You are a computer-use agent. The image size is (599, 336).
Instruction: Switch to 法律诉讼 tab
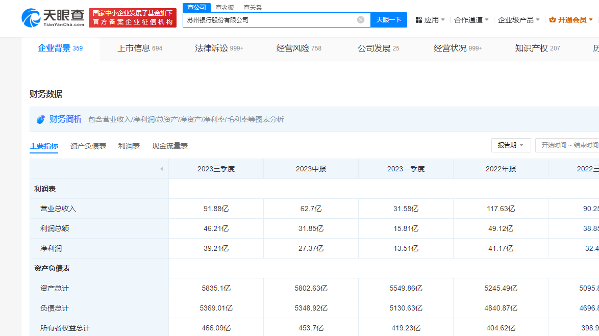[x=219, y=48]
